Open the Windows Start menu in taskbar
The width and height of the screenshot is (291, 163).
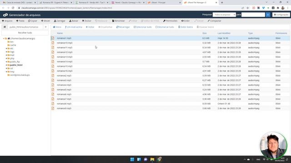coord(132,159)
